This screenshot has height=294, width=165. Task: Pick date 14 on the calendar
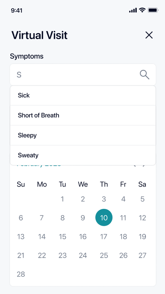point(42,236)
